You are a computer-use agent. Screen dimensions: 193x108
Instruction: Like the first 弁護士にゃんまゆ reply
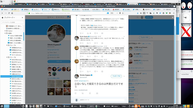[95, 56]
